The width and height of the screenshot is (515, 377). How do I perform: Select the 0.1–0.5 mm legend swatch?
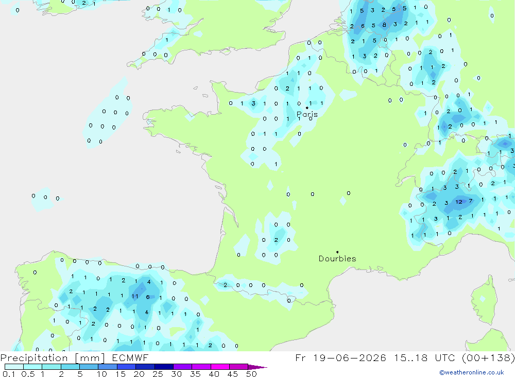pos(14,367)
